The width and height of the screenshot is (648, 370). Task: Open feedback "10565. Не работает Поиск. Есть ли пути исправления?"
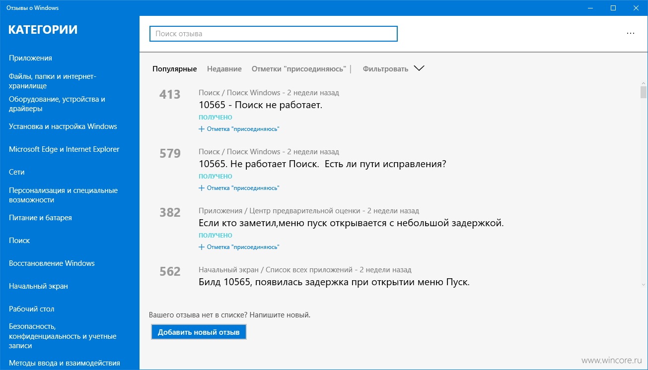point(322,164)
